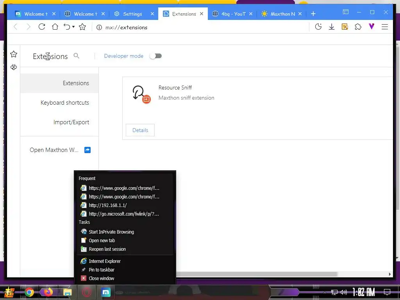The height and width of the screenshot is (300, 400).
Task: Open the Maxnote notes icon
Action: pyautogui.click(x=345, y=27)
